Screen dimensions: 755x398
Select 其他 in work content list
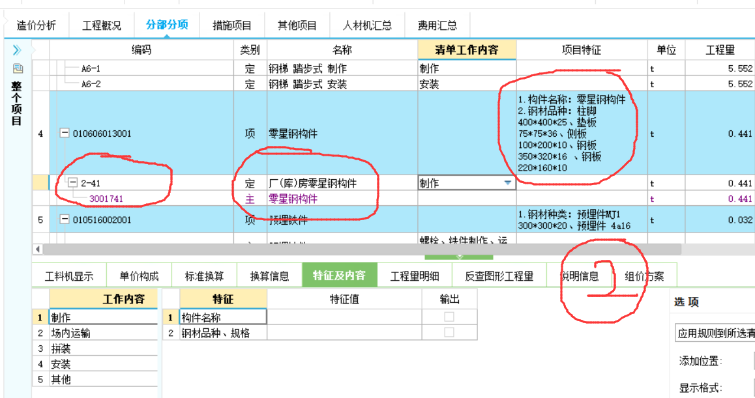[x=104, y=378]
